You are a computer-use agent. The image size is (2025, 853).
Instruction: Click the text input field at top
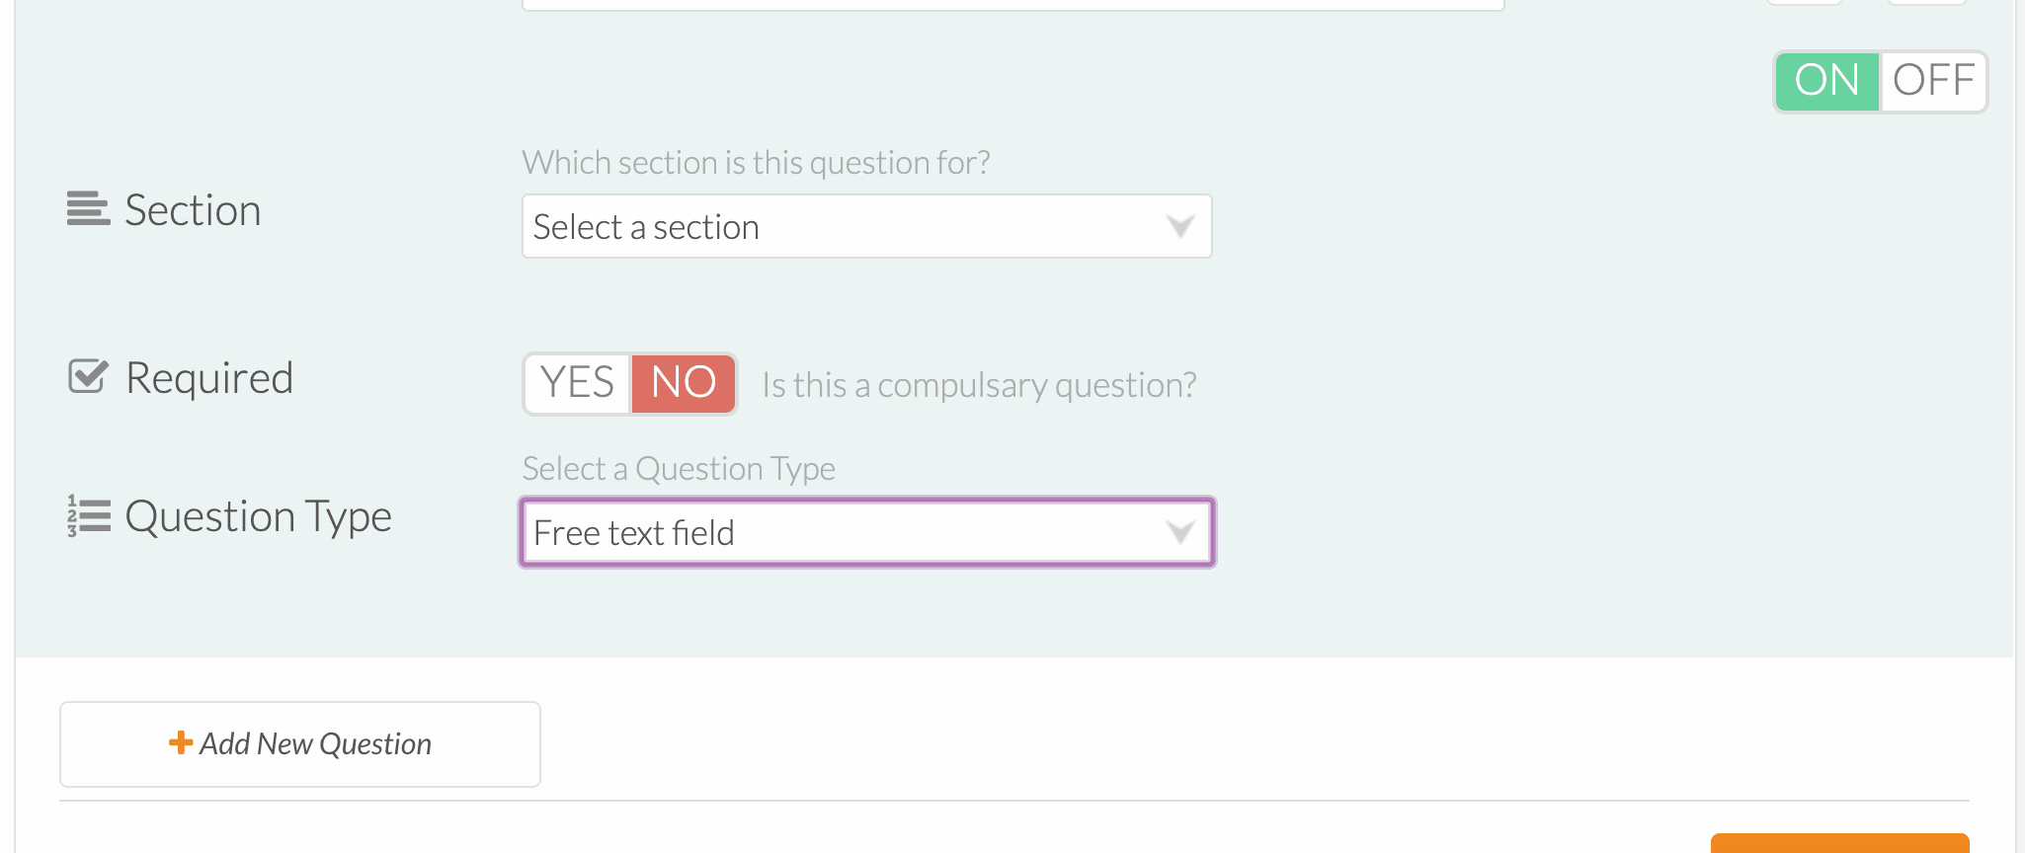pyautogui.click(x=1013, y=5)
